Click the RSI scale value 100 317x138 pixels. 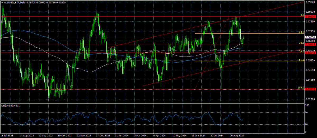[307, 105]
